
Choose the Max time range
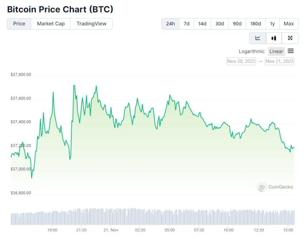289,24
